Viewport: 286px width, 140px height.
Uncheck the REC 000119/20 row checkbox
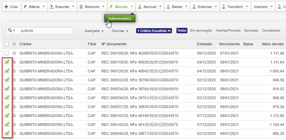point(7,62)
